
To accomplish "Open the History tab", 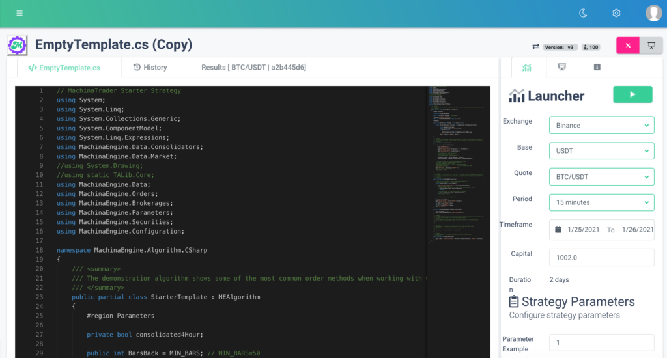I will point(150,67).
